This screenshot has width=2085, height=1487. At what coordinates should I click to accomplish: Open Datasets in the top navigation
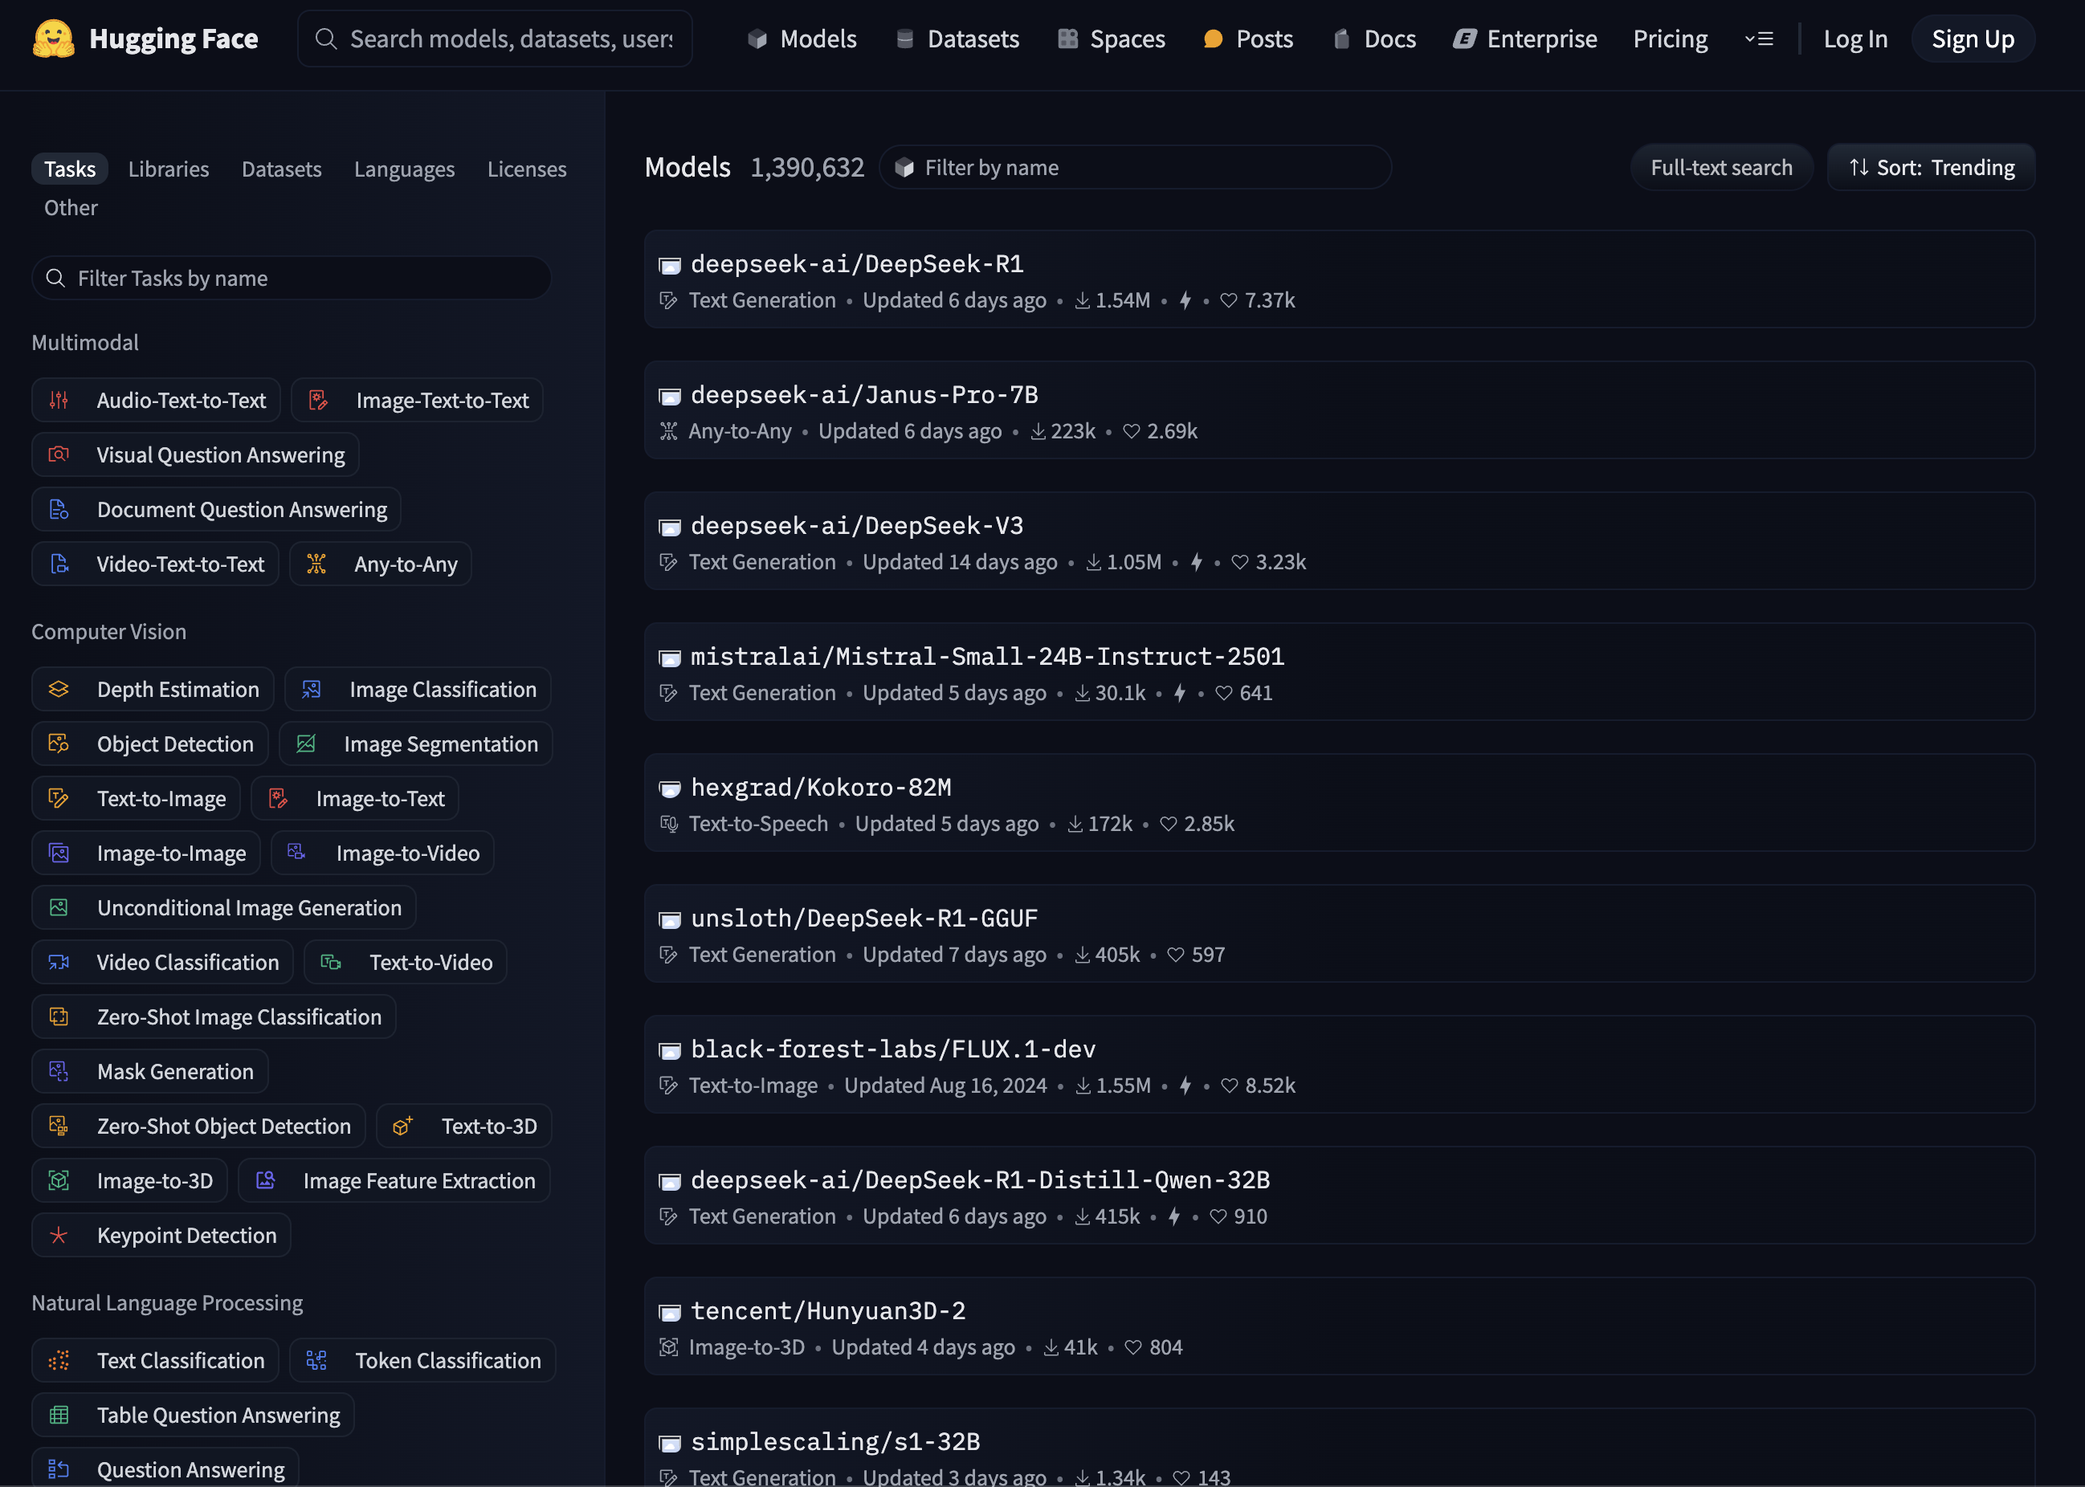pyautogui.click(x=958, y=39)
